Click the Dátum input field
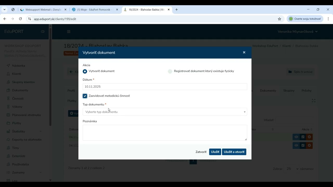This screenshot has height=187, width=333. click(165, 87)
